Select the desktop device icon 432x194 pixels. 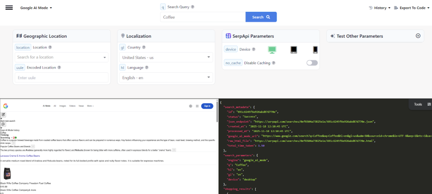(272, 50)
